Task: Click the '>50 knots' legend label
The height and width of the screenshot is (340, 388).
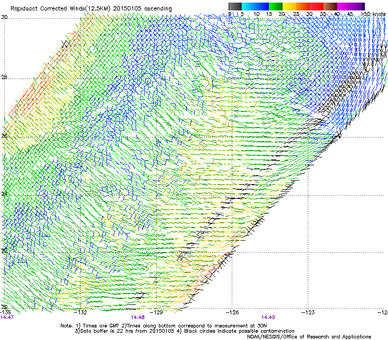Action: click(x=373, y=14)
